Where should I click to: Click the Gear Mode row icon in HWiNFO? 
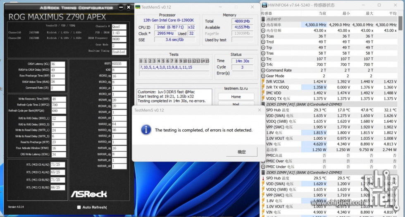263,76
